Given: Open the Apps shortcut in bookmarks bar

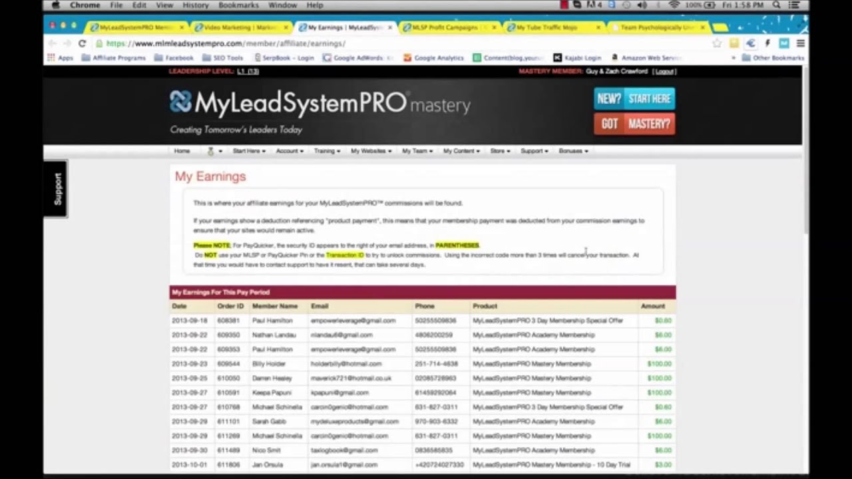Looking at the screenshot, I should point(60,58).
